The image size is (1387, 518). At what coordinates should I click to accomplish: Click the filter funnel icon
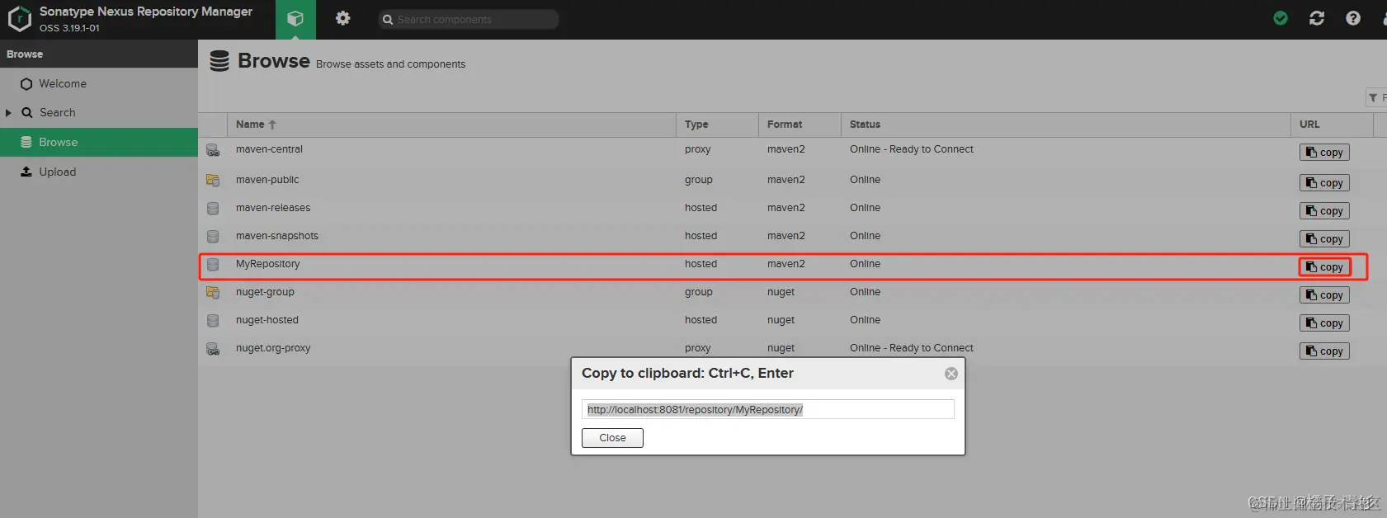point(1373,98)
